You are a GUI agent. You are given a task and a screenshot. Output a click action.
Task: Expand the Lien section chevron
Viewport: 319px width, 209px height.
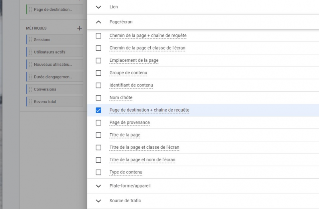tap(98, 7)
